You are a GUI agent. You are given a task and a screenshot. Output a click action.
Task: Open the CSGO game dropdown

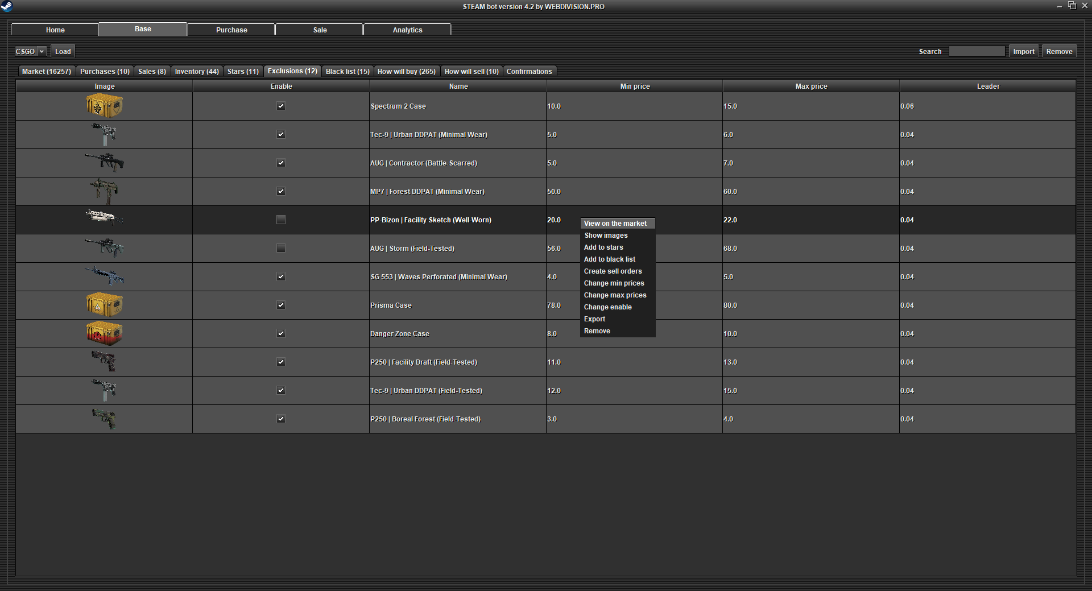[x=30, y=51]
